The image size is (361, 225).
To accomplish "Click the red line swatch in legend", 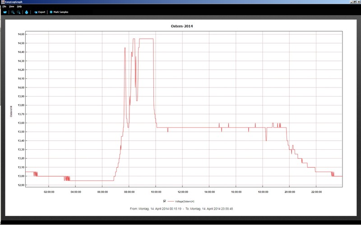I will (170, 201).
